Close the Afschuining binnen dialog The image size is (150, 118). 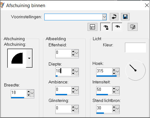[147, 5]
